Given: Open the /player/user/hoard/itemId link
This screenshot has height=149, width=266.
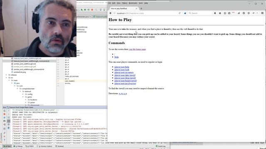Looking at the screenshot, I should (126, 81).
